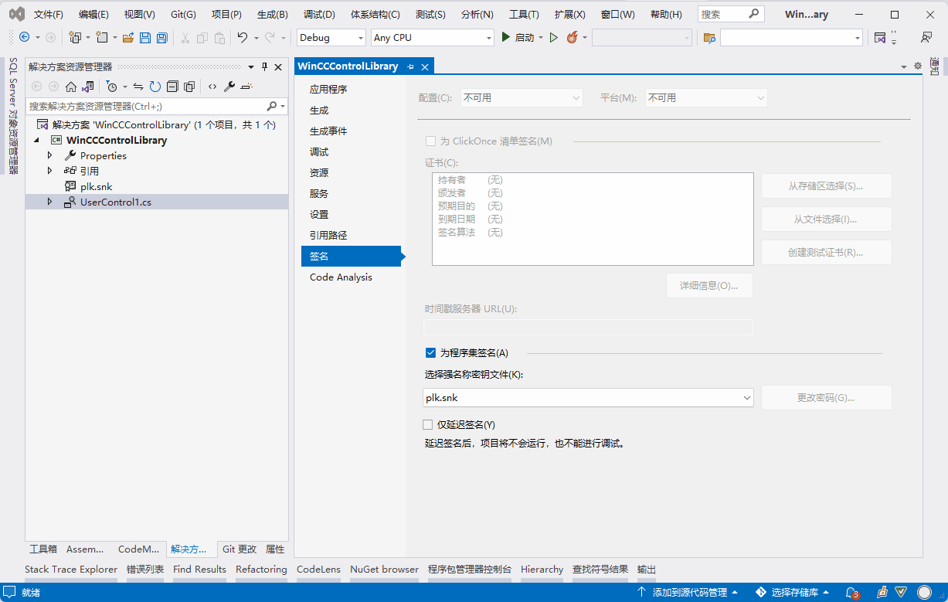
Task: Open the 调试(D) Debug menu
Action: [319, 15]
